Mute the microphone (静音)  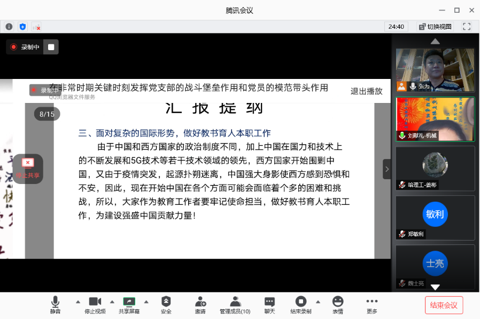click(55, 305)
